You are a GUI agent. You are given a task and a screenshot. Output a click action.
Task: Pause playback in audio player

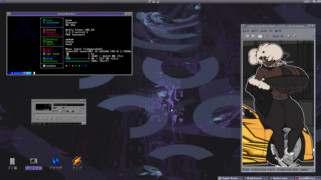click(x=46, y=119)
